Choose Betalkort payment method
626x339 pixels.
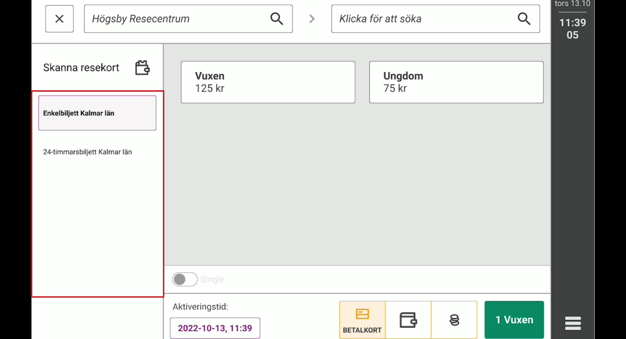[363, 320]
